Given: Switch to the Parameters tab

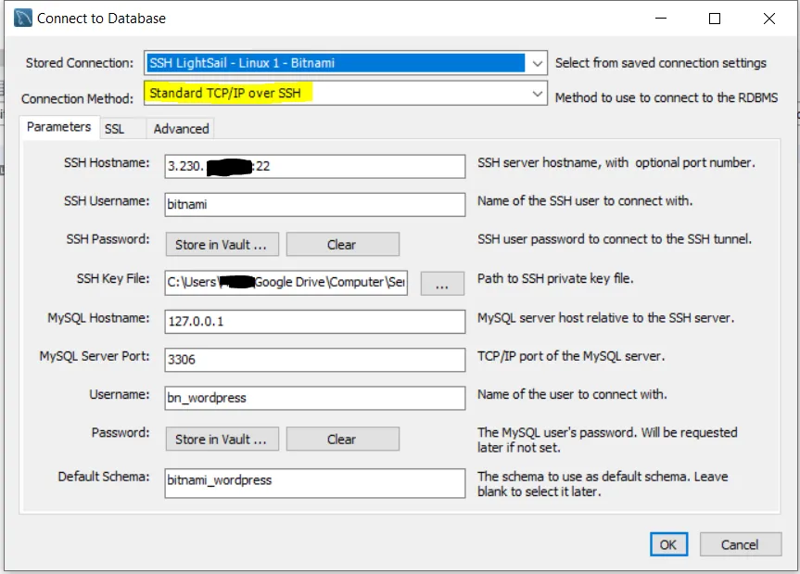Looking at the screenshot, I should 58,127.
